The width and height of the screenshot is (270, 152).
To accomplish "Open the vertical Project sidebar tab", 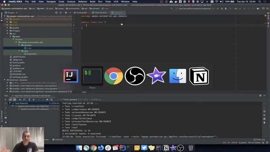I will [x=2, y=17].
